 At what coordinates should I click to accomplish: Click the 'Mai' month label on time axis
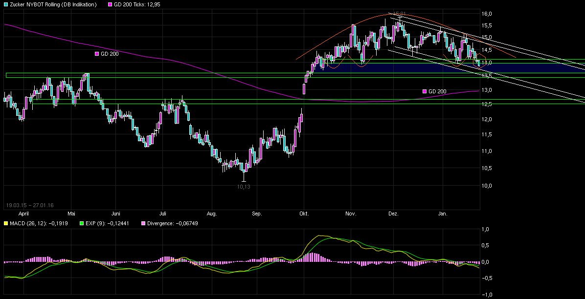71,214
